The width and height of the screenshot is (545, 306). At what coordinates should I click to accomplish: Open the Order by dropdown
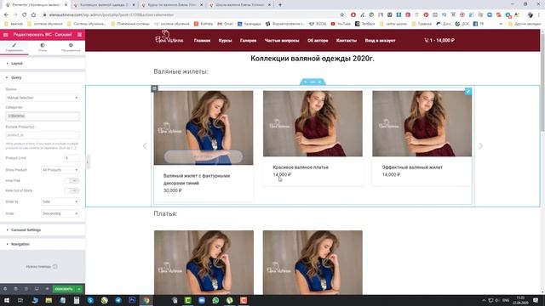click(60, 201)
